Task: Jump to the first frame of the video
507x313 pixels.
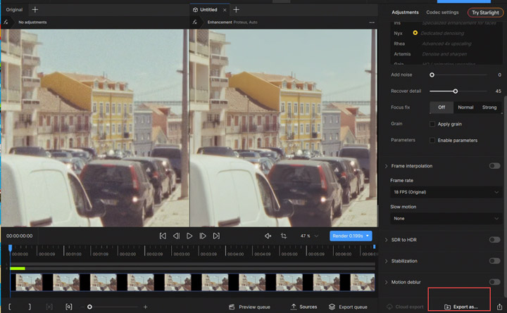Action: pos(163,236)
